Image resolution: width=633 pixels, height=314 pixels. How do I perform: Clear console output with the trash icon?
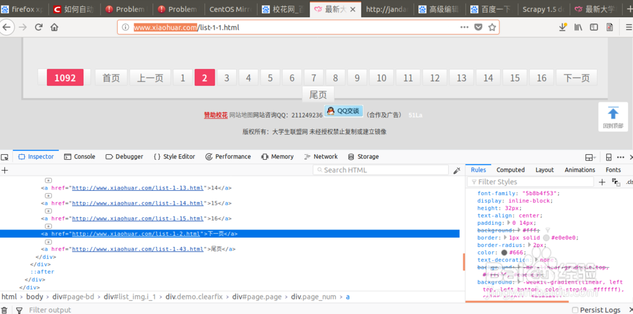click(4, 310)
